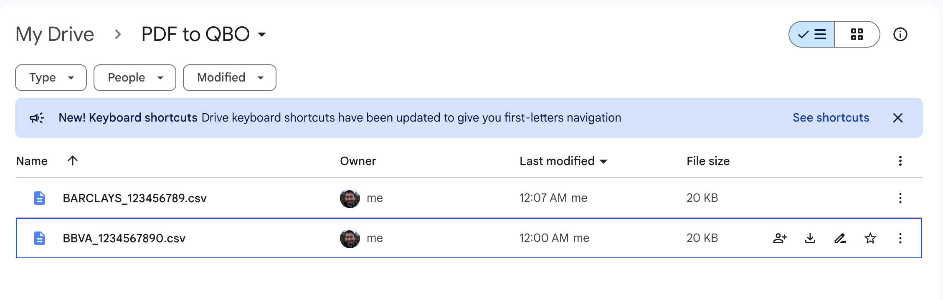943x300 pixels.
Task: Click column options three-dot icon in header
Action: click(900, 161)
